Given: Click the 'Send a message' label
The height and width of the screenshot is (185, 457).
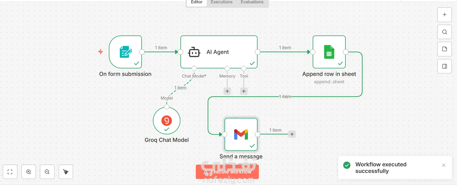Looking at the screenshot, I should pos(241,156).
